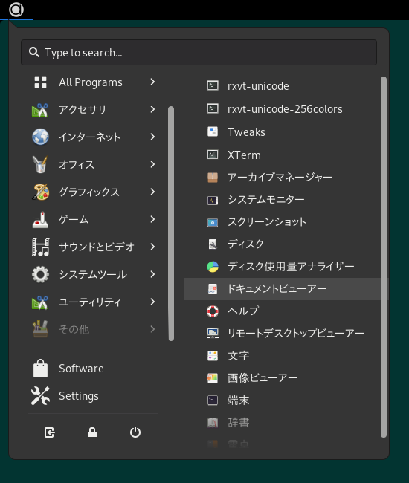Expand サウンドとビデオ chevron arrow

[x=152, y=247]
